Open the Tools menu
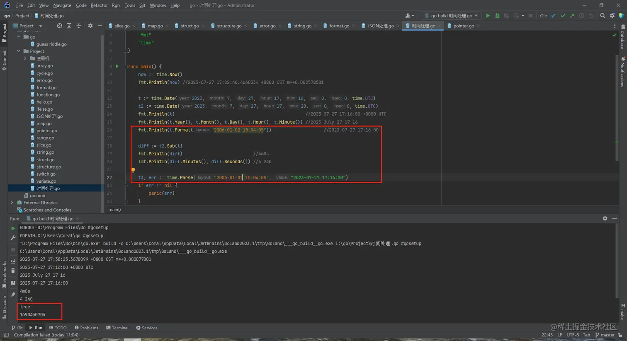 tap(130, 5)
